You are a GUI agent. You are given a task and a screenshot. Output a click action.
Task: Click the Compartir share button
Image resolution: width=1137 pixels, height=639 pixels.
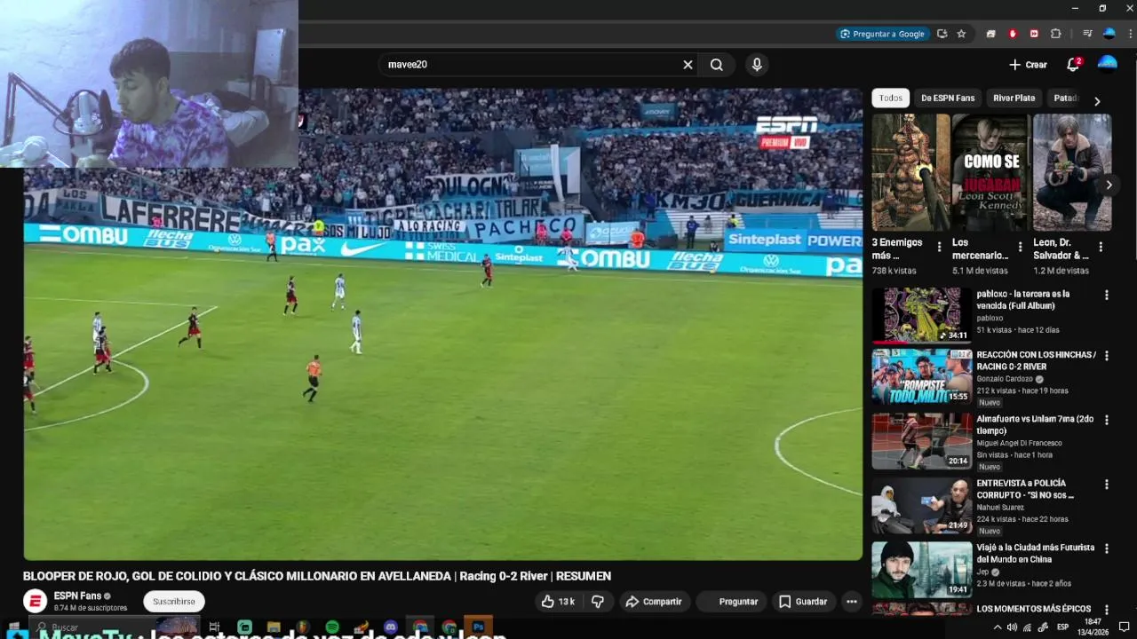click(654, 602)
